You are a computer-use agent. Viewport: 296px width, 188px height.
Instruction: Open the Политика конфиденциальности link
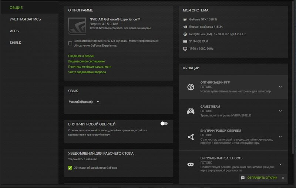[90, 67]
